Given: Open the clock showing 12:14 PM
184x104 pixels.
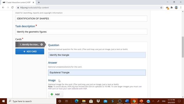Looking at the screenshot, I should click(171, 101).
